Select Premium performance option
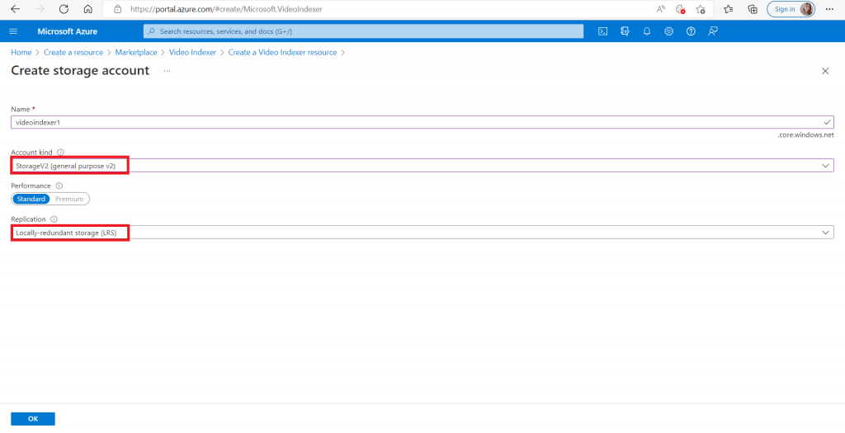Image resolution: width=845 pixels, height=433 pixels. pos(69,199)
